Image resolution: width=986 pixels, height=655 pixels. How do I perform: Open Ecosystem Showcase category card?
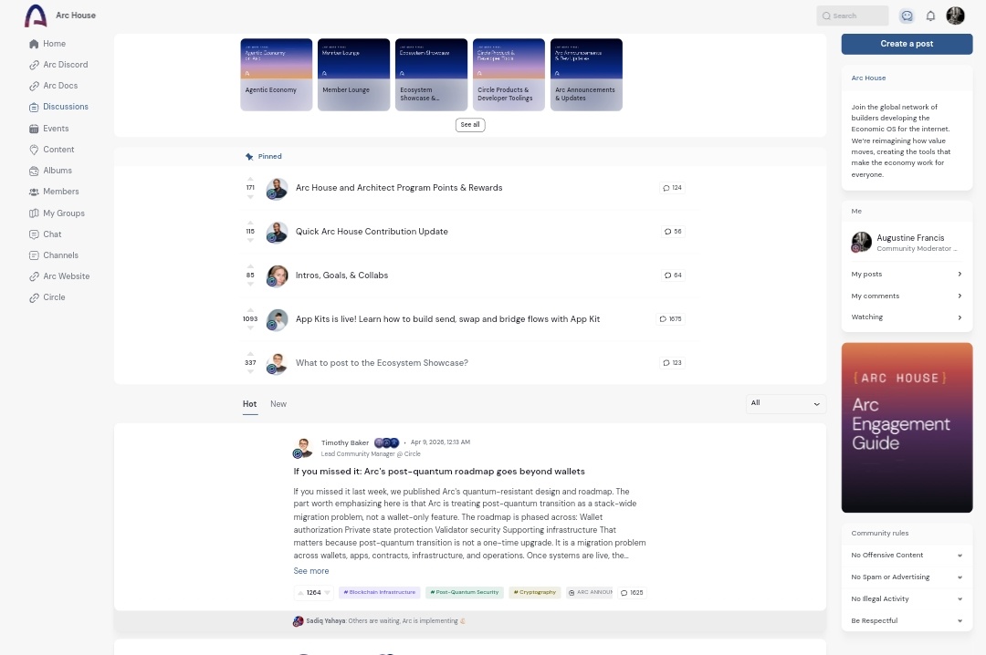(431, 75)
